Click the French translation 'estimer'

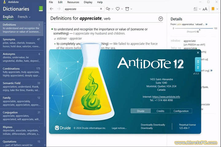point(62,38)
